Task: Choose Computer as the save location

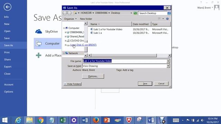Action: point(48,44)
